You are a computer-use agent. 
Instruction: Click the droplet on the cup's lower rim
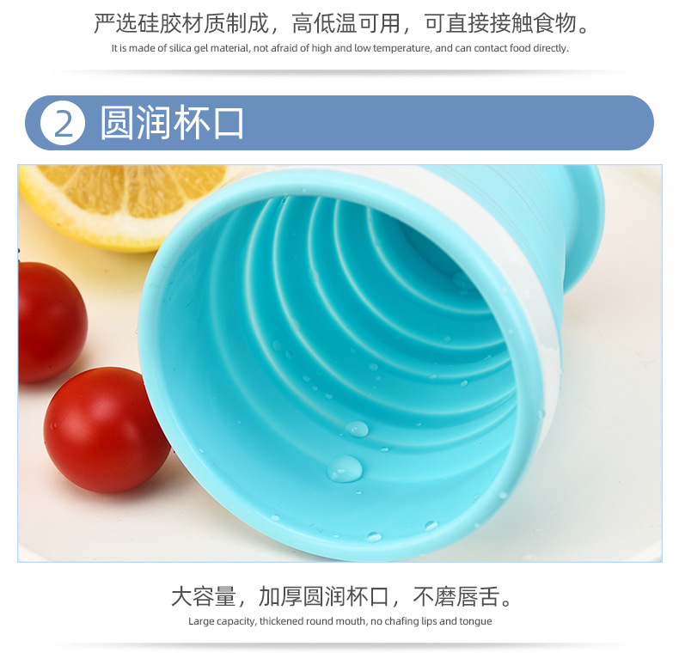pyautogui.click(x=374, y=537)
